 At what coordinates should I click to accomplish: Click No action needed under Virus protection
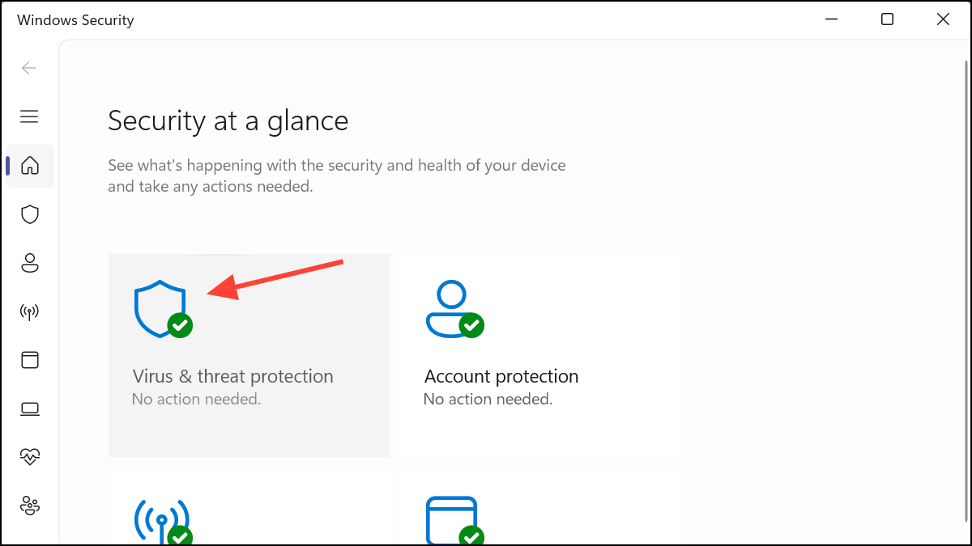tap(196, 399)
